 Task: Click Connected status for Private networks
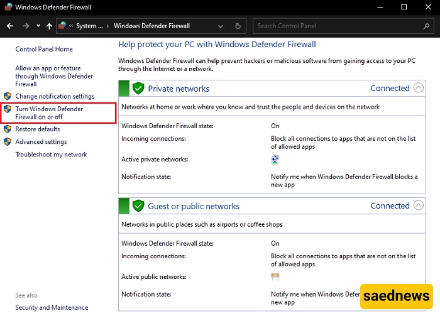coord(390,88)
